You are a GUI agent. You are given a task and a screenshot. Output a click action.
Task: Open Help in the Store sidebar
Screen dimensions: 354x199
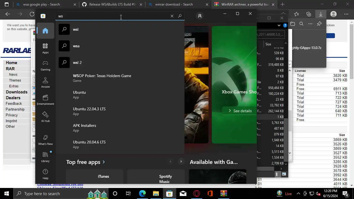45,174
